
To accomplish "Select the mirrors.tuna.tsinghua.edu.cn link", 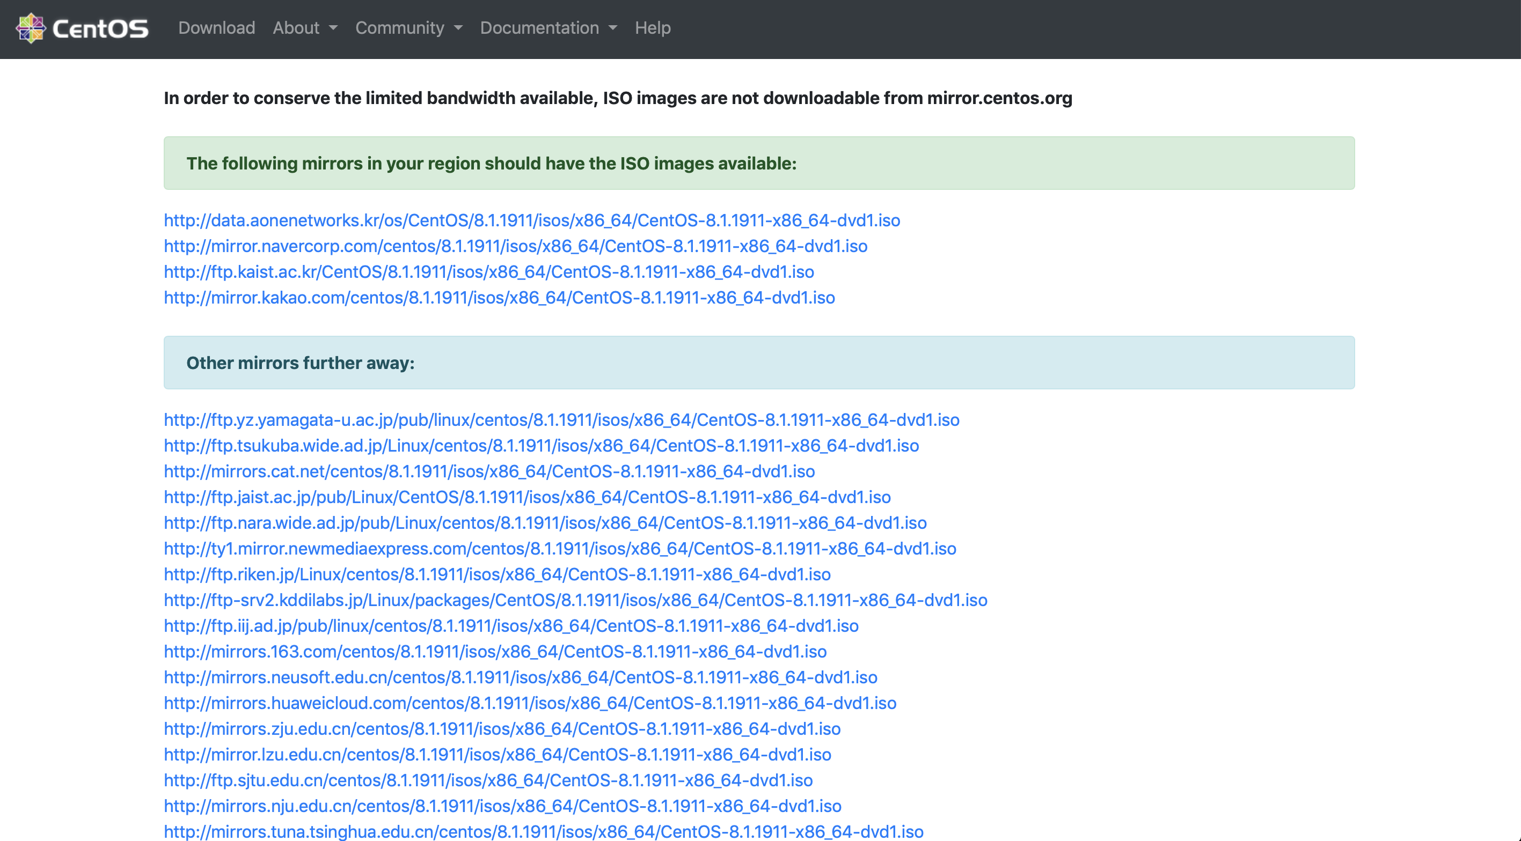I will point(543,831).
